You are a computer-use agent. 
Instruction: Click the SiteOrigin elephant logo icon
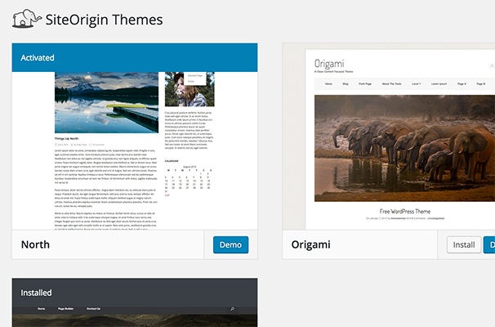coord(27,19)
